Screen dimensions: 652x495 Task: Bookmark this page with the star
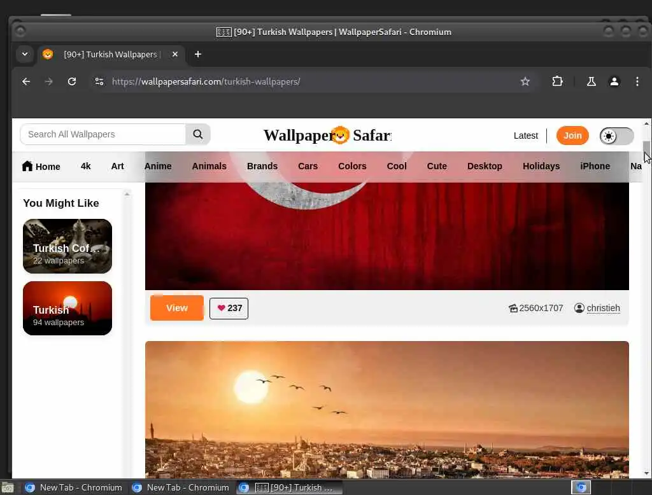pyautogui.click(x=525, y=81)
